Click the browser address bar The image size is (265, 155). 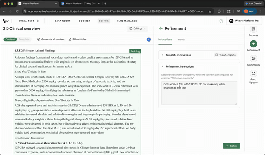[x=117, y=11]
